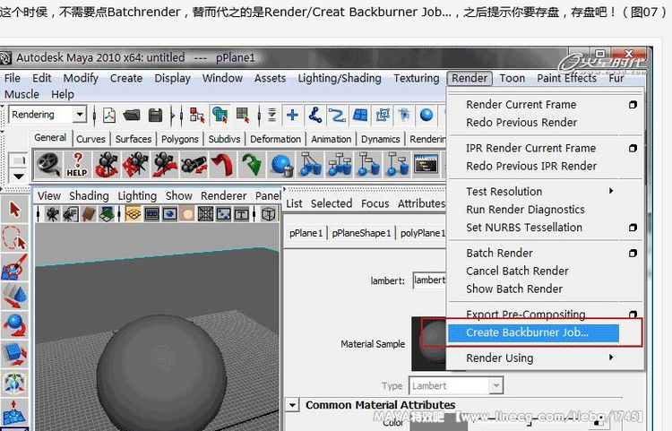Choose the Lasso Select tool
The height and width of the screenshot is (431, 672).
click(x=14, y=237)
